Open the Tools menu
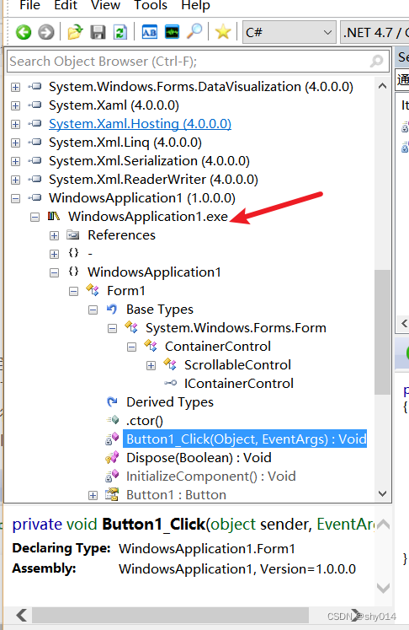 151,5
